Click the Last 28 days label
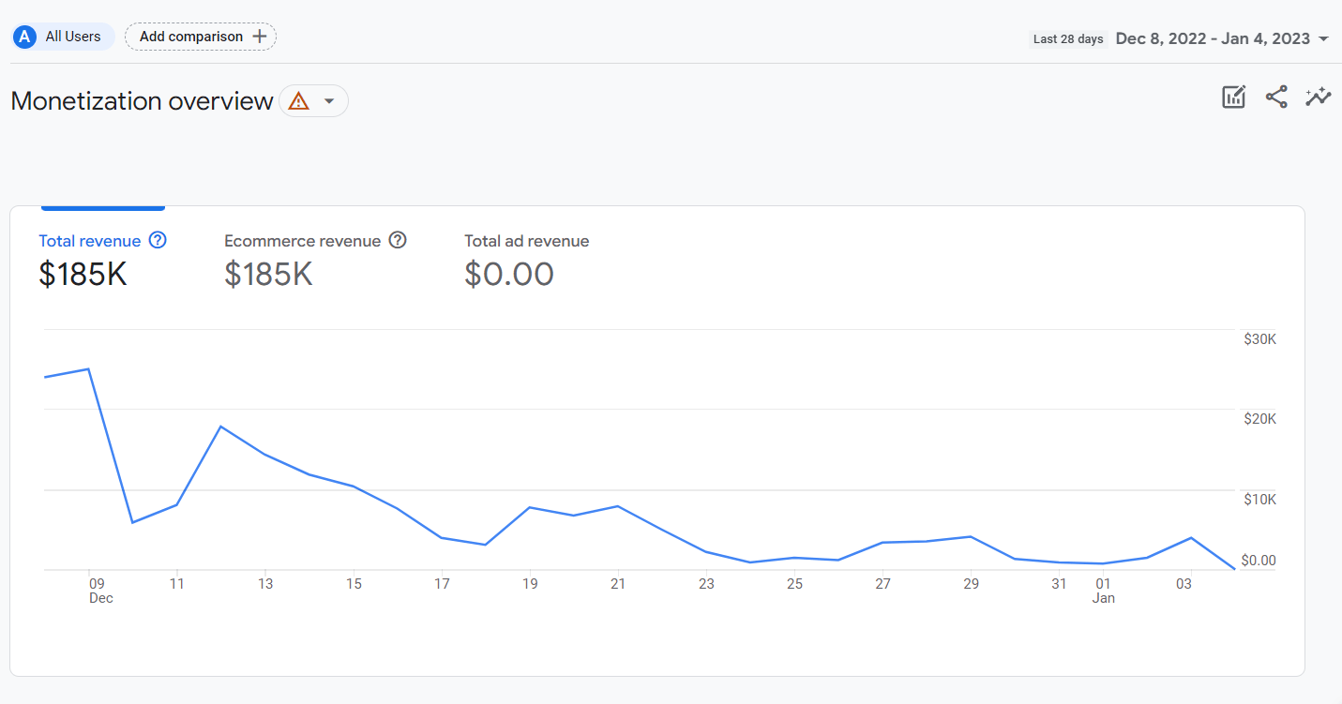 [x=1068, y=38]
